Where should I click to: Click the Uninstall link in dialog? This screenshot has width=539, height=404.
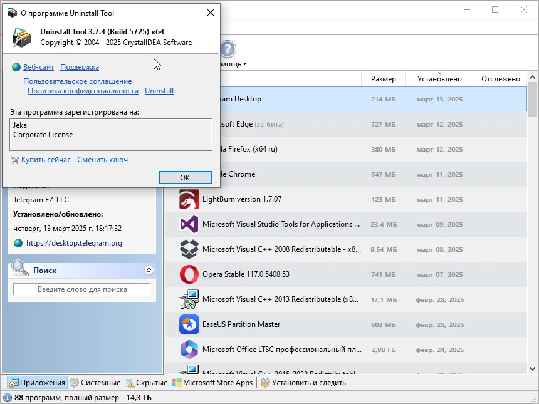(x=159, y=91)
